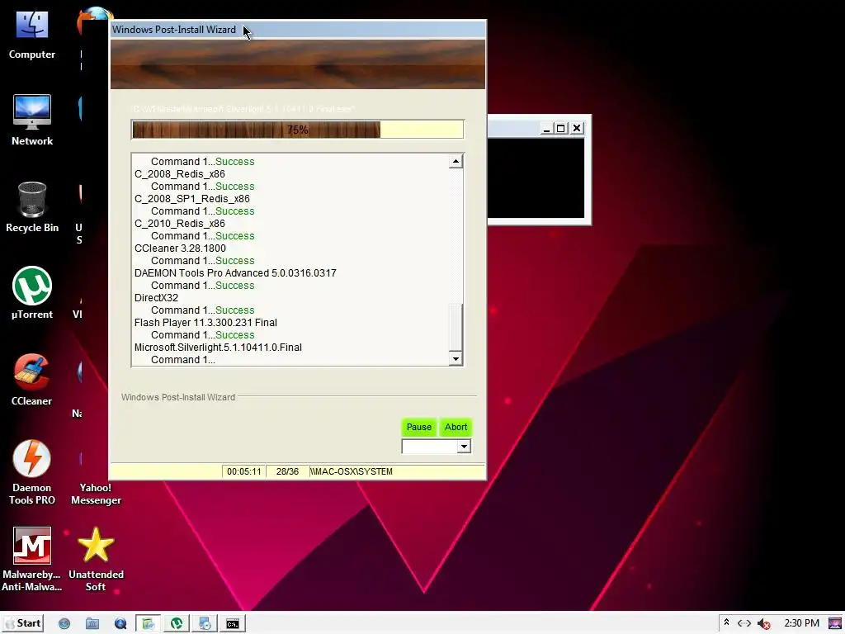Switch to the Post-Install Wizard taskbar button
This screenshot has width=845, height=634.
coord(148,624)
